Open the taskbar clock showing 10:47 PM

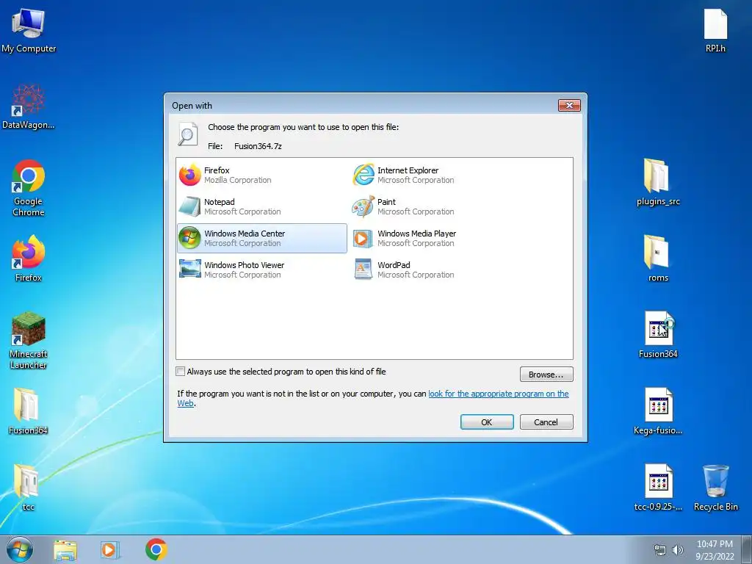pos(715,550)
